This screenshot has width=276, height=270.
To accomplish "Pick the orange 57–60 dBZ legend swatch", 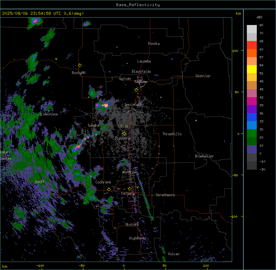I will 252,53.
